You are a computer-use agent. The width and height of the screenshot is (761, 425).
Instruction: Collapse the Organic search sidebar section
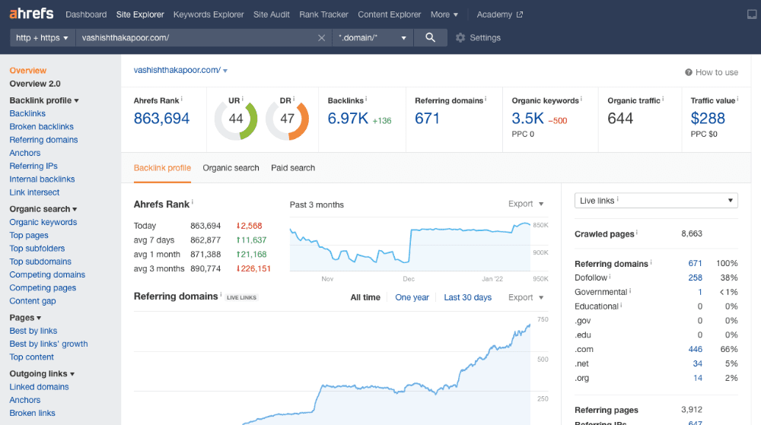click(x=43, y=209)
